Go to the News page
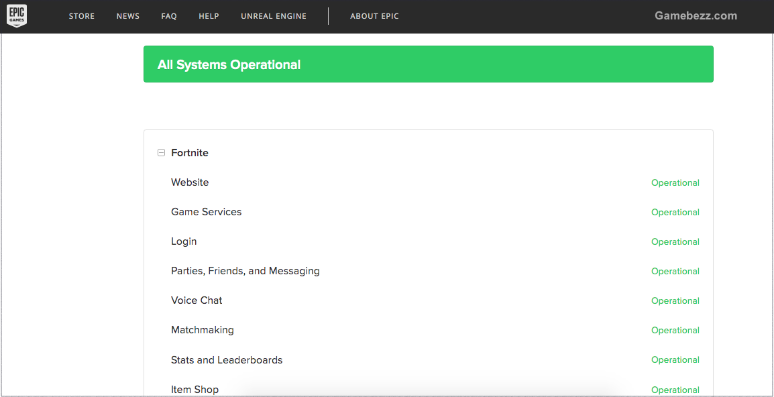 (128, 16)
